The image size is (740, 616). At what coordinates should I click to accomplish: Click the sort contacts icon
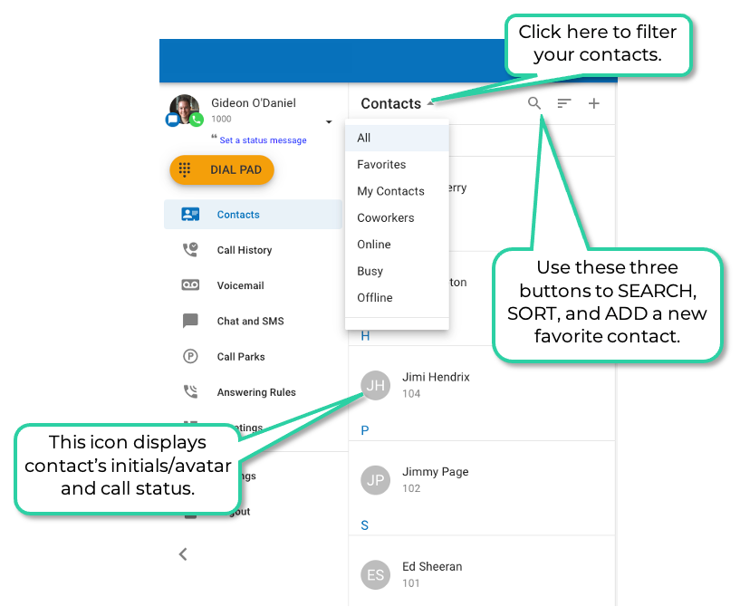coord(564,103)
